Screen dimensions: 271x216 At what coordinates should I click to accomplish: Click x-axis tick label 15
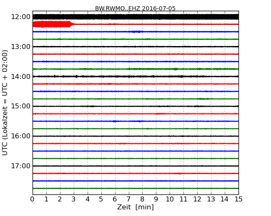[238, 199]
